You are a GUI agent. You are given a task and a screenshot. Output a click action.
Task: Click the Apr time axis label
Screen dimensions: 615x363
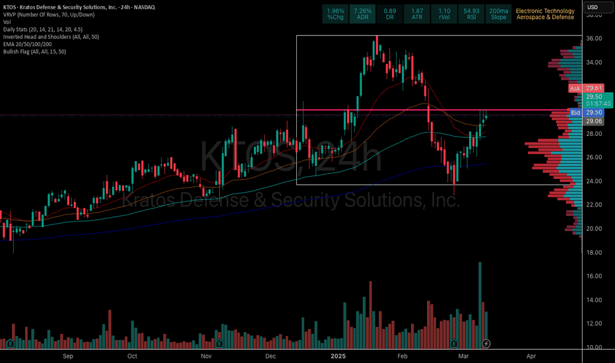click(531, 356)
